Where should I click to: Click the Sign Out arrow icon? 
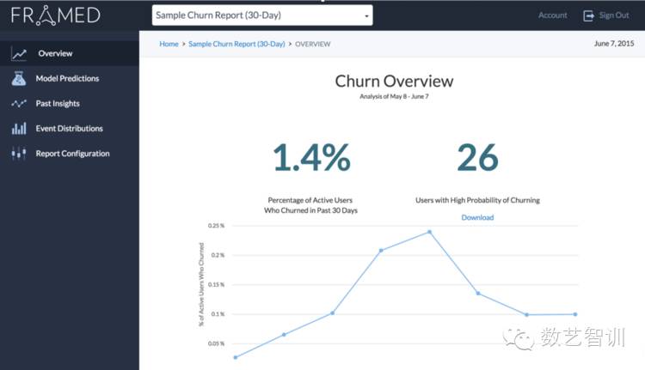point(588,15)
